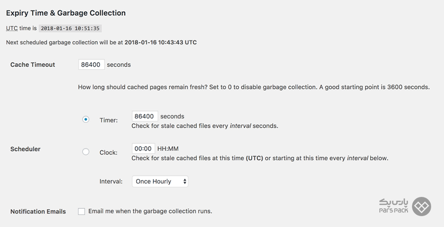Click the Interval dropdown arrows
Image resolution: width=444 pixels, height=227 pixels.
coord(185,182)
